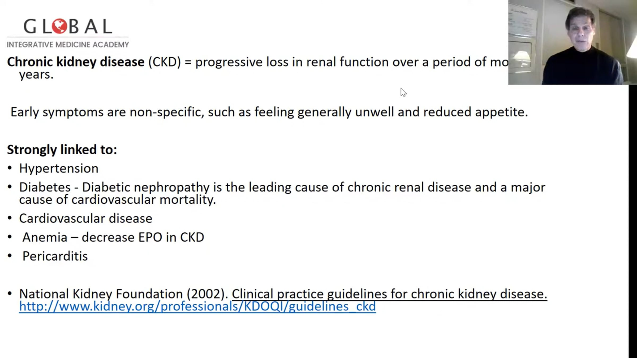
Task: Click the reduced appetite phrase
Action: coord(475,112)
